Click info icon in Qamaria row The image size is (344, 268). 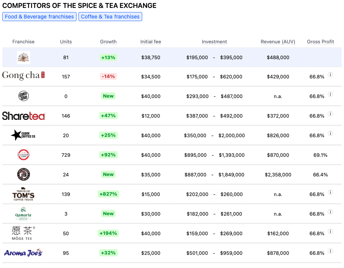(x=330, y=212)
